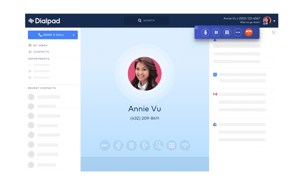This screenshot has width=306, height=184.
Task: Click the Make a Call button
Action: 53,35
